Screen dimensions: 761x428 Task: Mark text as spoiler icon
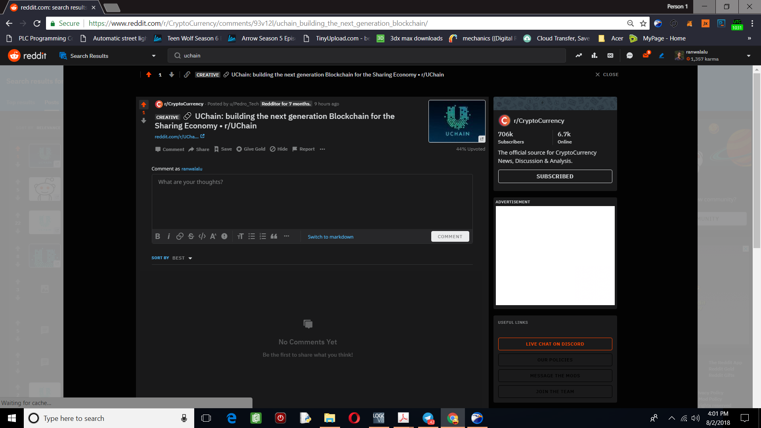point(224,237)
